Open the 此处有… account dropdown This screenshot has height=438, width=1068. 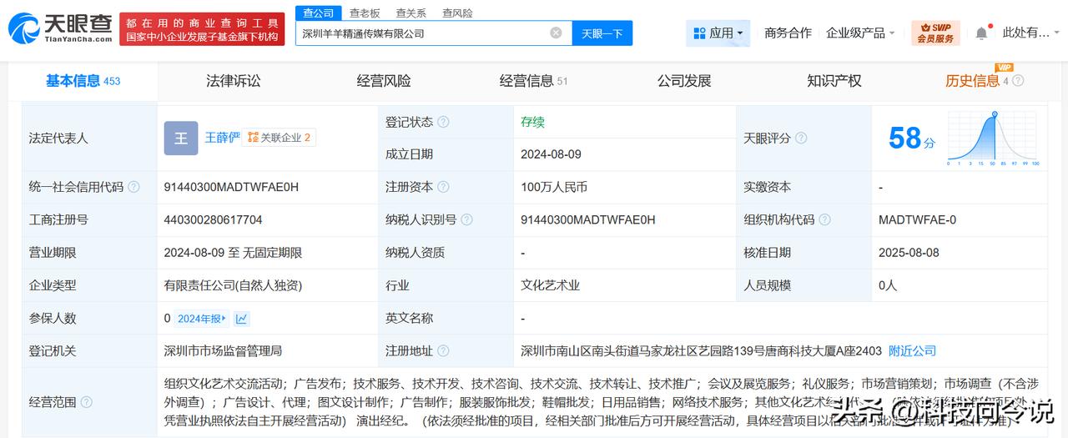pos(1030,33)
